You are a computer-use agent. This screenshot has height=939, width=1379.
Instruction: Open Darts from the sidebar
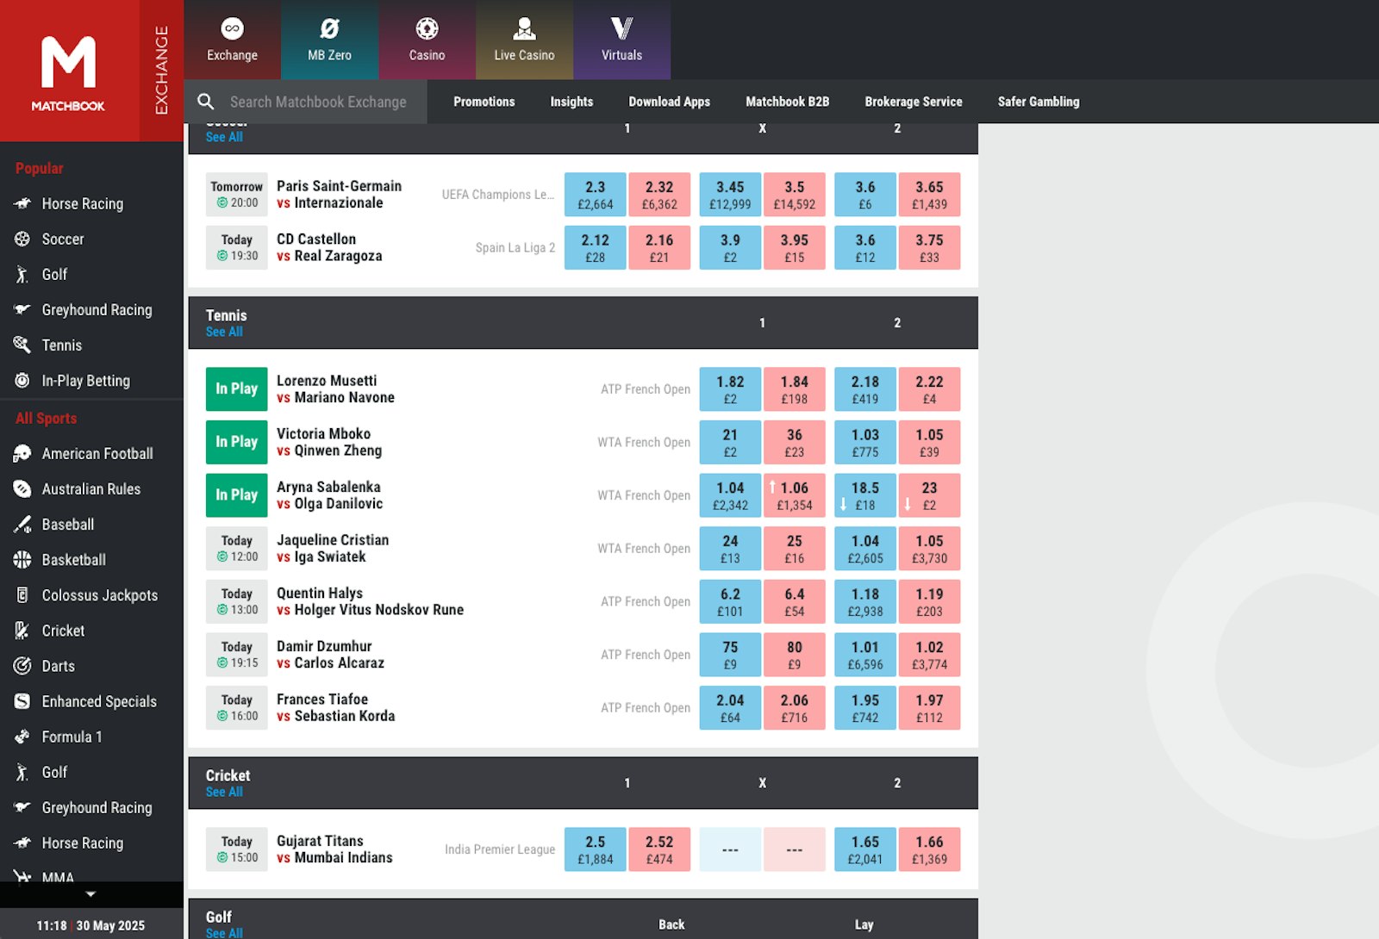[x=60, y=666]
